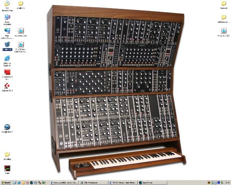The height and width of the screenshot is (185, 231).
Task: Select the Cubase SX 3 desktop shortcut
Action: click(x=7, y=87)
